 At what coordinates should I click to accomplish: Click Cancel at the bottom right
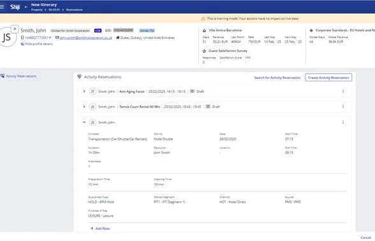365,238
